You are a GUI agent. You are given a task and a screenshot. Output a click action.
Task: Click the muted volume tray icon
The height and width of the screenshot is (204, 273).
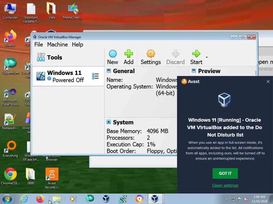246,199
